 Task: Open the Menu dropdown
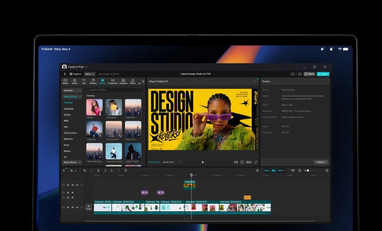90,74
